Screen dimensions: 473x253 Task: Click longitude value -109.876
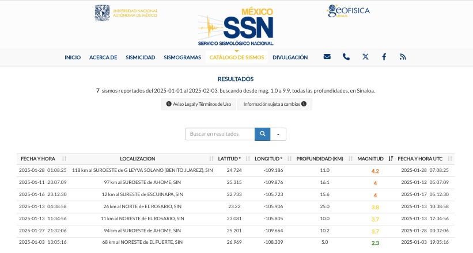[273, 182]
